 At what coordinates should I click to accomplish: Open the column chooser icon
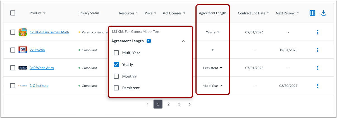pyautogui.click(x=312, y=13)
